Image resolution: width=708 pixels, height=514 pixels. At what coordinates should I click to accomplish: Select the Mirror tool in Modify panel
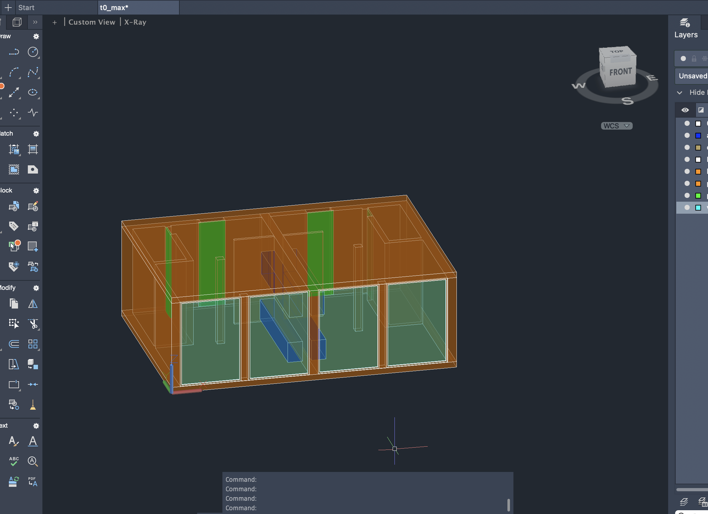(x=33, y=304)
